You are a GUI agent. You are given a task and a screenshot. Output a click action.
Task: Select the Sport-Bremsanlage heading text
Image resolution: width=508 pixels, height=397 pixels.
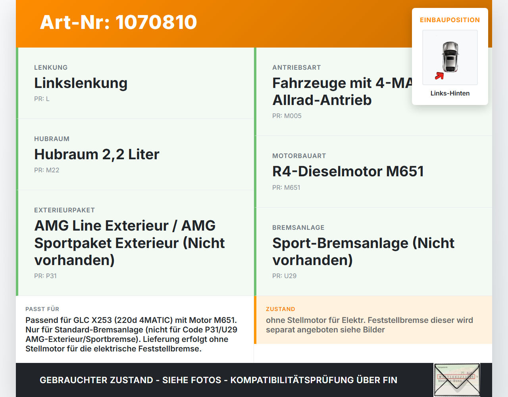pos(364,251)
